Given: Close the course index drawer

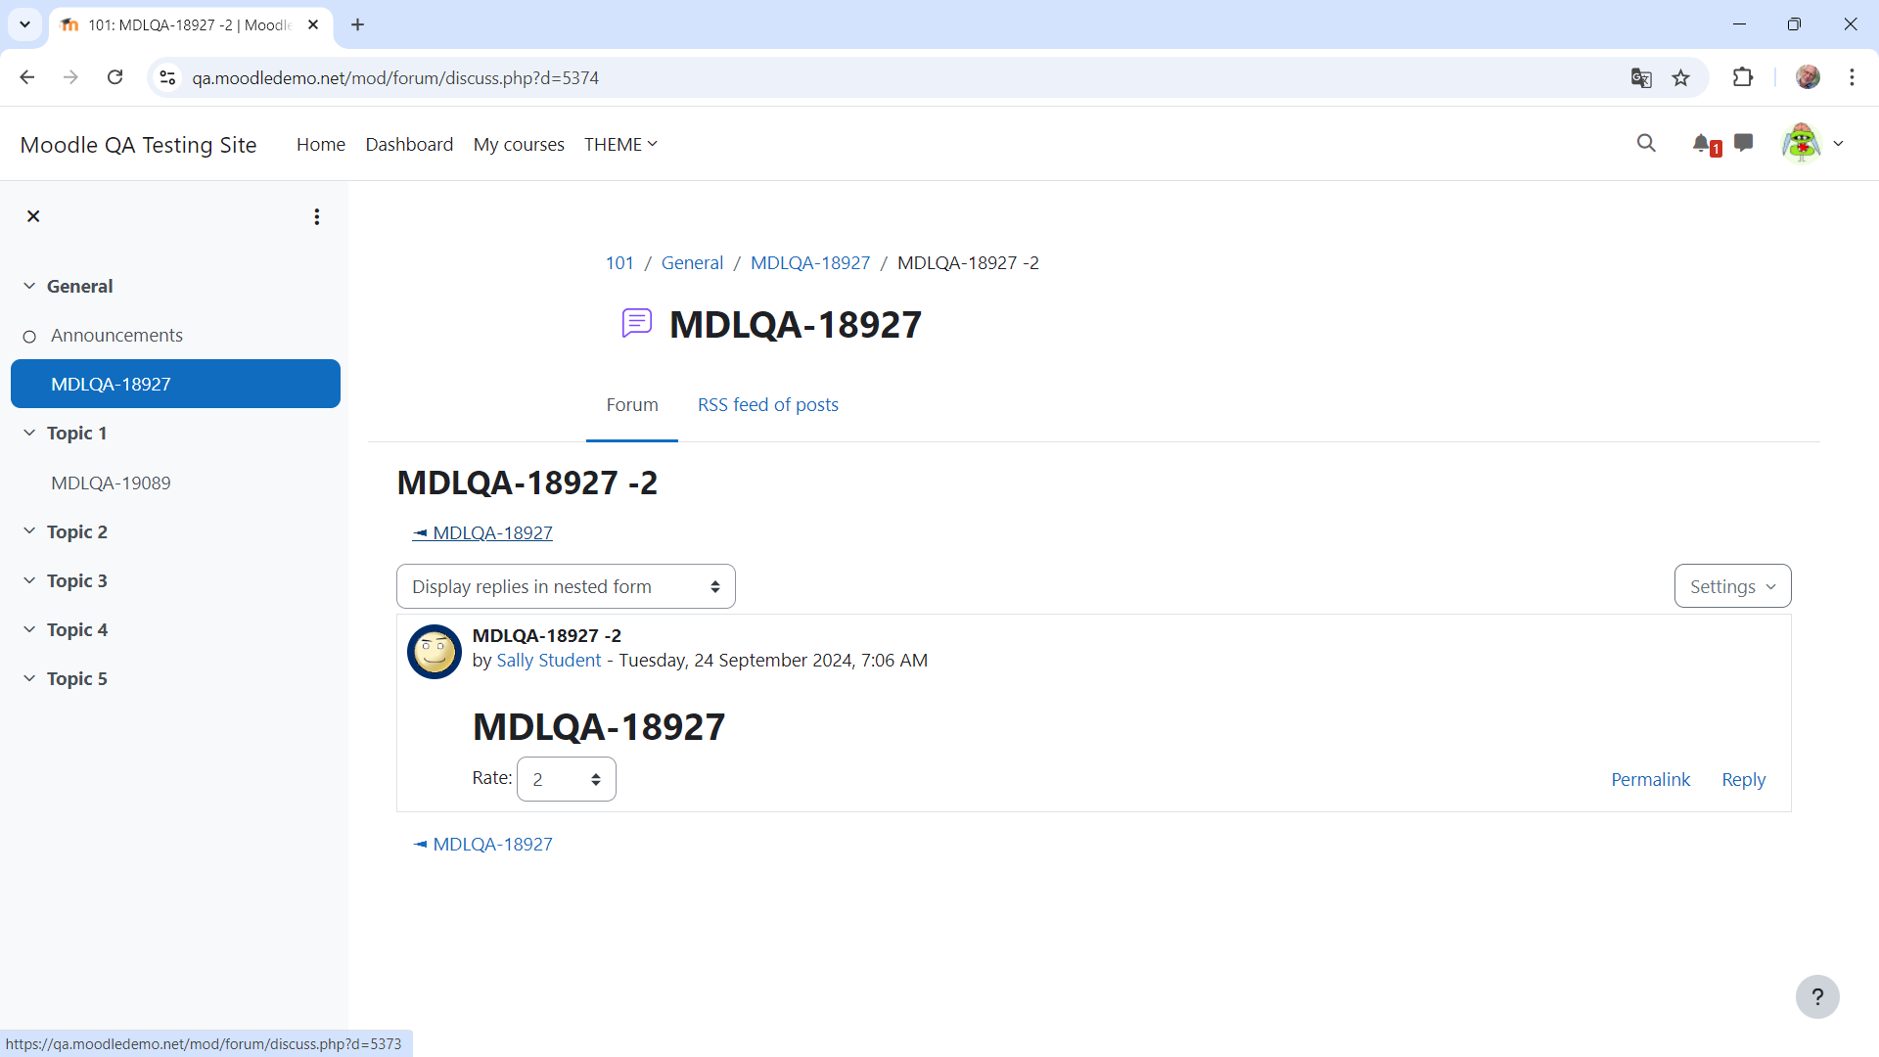Looking at the screenshot, I should (33, 216).
